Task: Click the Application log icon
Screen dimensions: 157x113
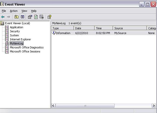Action: [x=7, y=27]
